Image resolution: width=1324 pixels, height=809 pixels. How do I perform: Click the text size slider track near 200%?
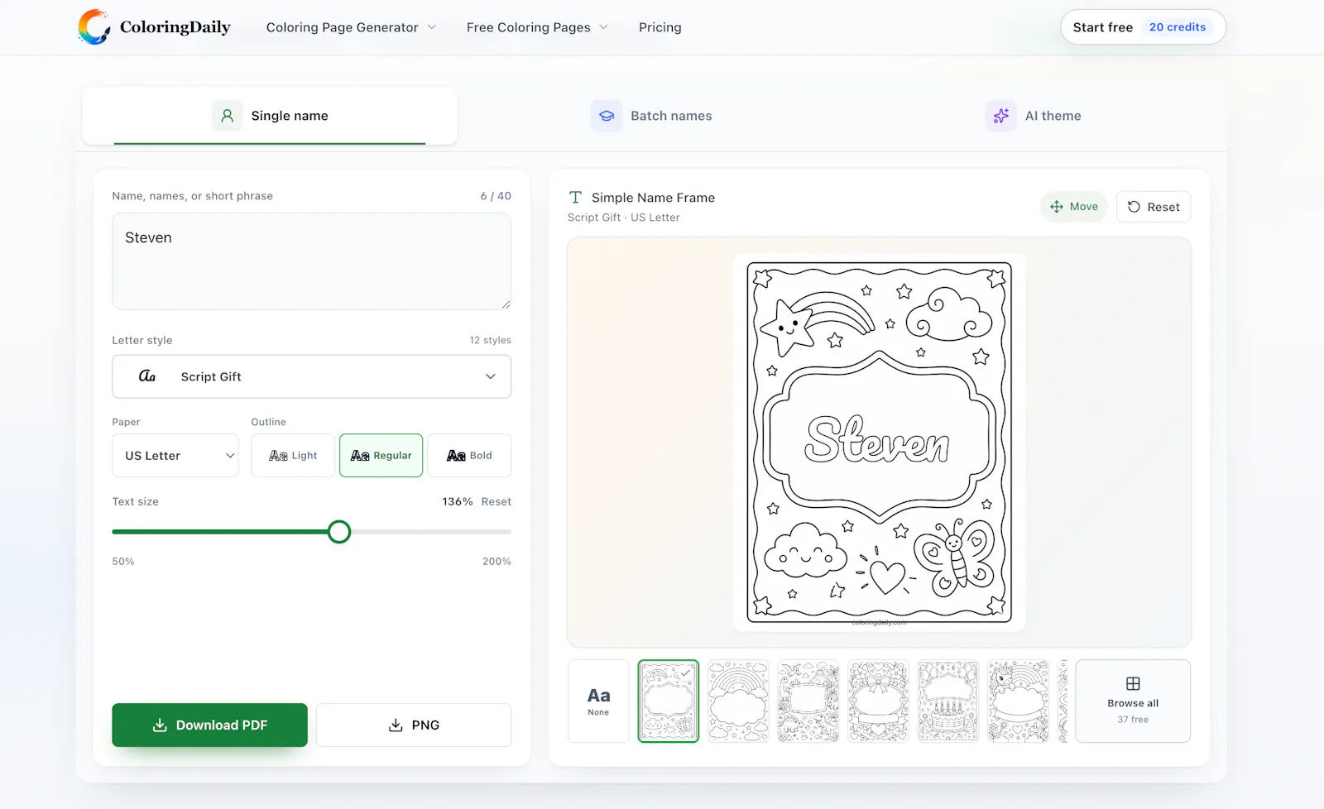tap(503, 532)
